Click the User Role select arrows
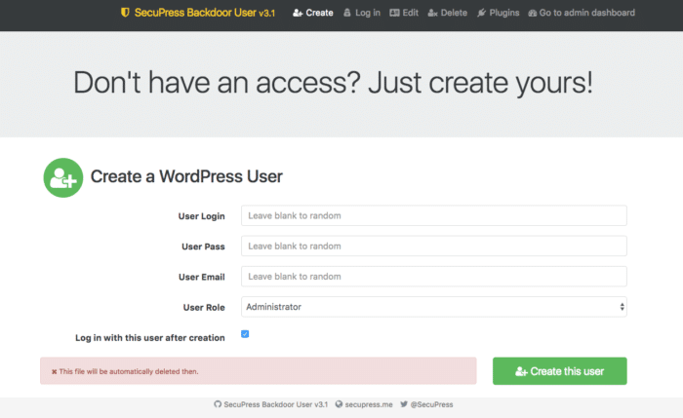683x418 pixels. [623, 307]
